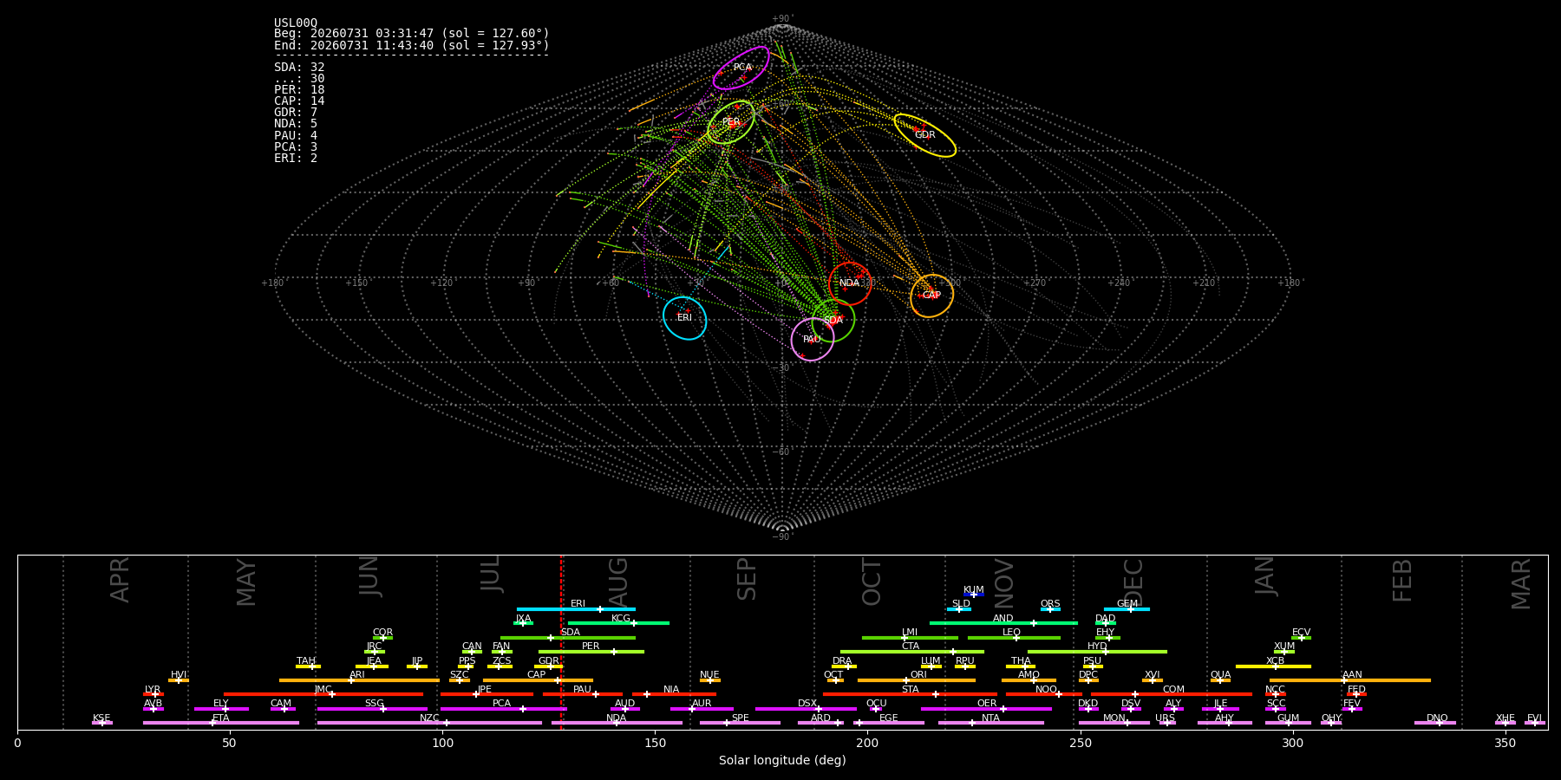1561x780 pixels.
Task: Click the ORS shower bar in the timeline
Action: coord(1050,609)
